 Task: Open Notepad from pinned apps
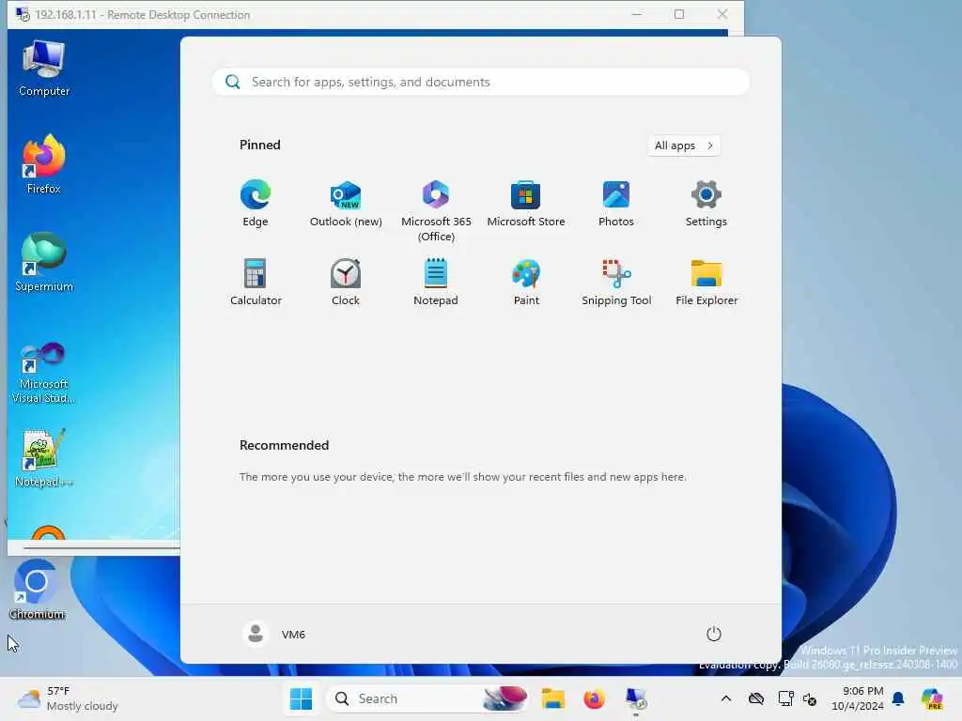tap(436, 283)
